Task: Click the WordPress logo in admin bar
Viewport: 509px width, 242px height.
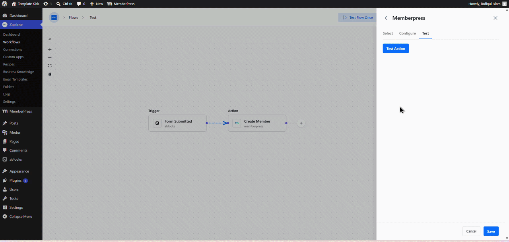Action: click(4, 4)
